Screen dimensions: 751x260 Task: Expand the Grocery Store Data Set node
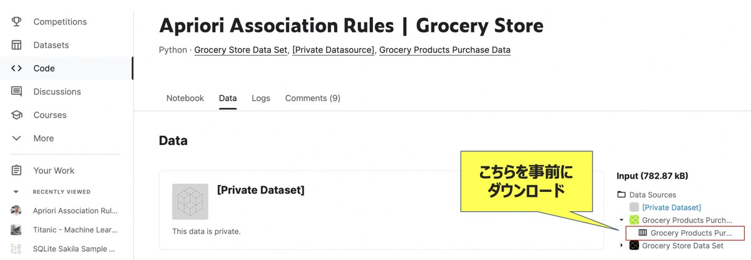tap(621, 246)
